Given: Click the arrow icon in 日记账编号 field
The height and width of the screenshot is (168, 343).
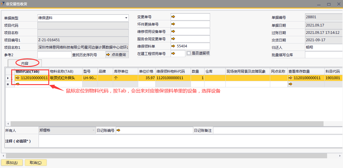Looking at the screenshot, I should (118, 130).
